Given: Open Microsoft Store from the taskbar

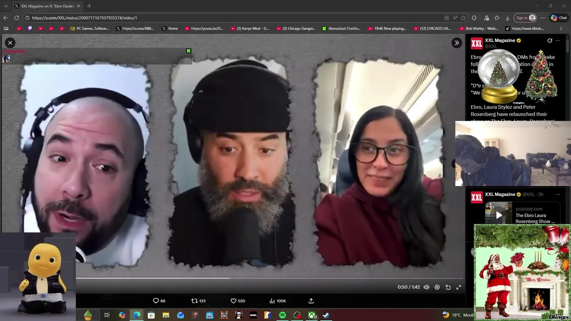Looking at the screenshot, I should [x=151, y=315].
